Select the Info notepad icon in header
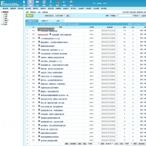146x146 pixels. click(x=31, y=3)
